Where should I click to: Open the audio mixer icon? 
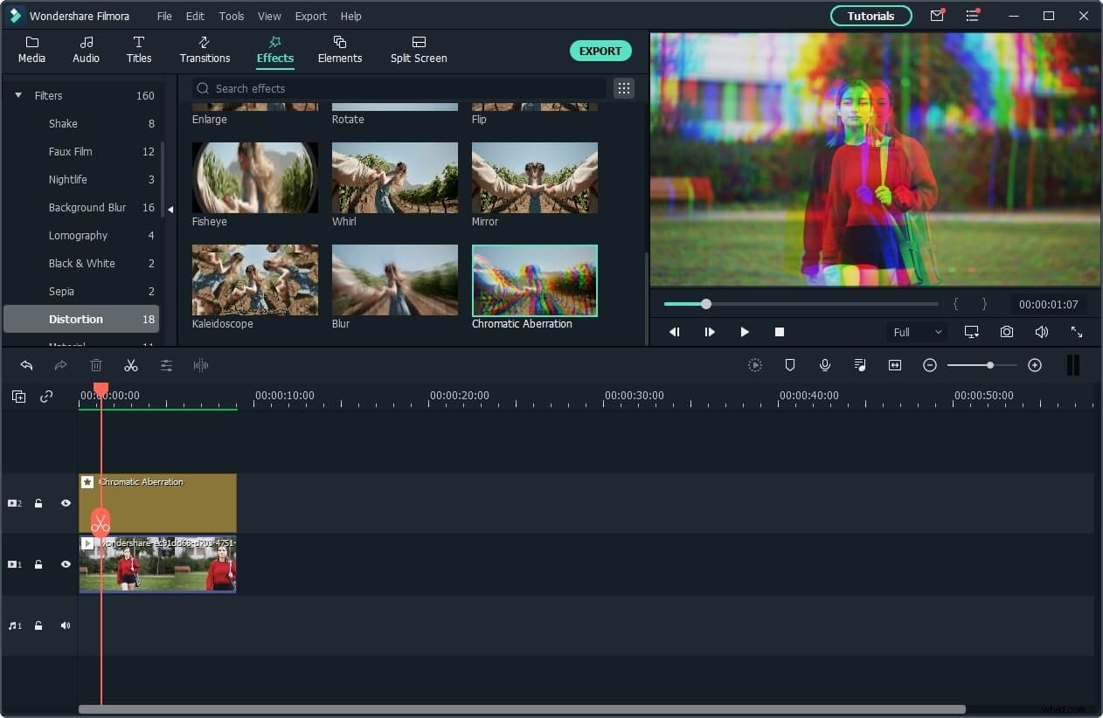860,365
